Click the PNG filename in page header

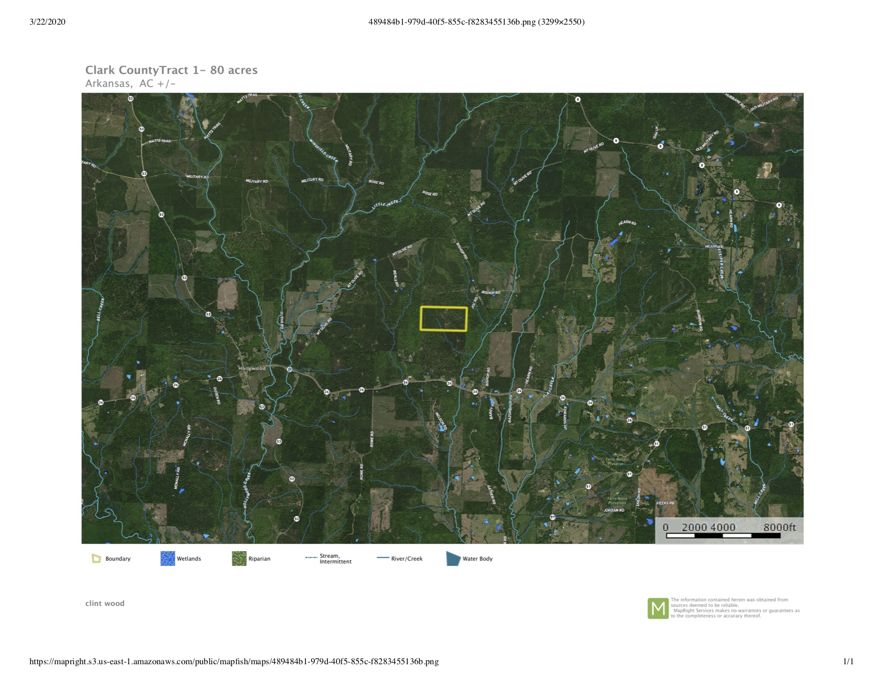point(476,22)
